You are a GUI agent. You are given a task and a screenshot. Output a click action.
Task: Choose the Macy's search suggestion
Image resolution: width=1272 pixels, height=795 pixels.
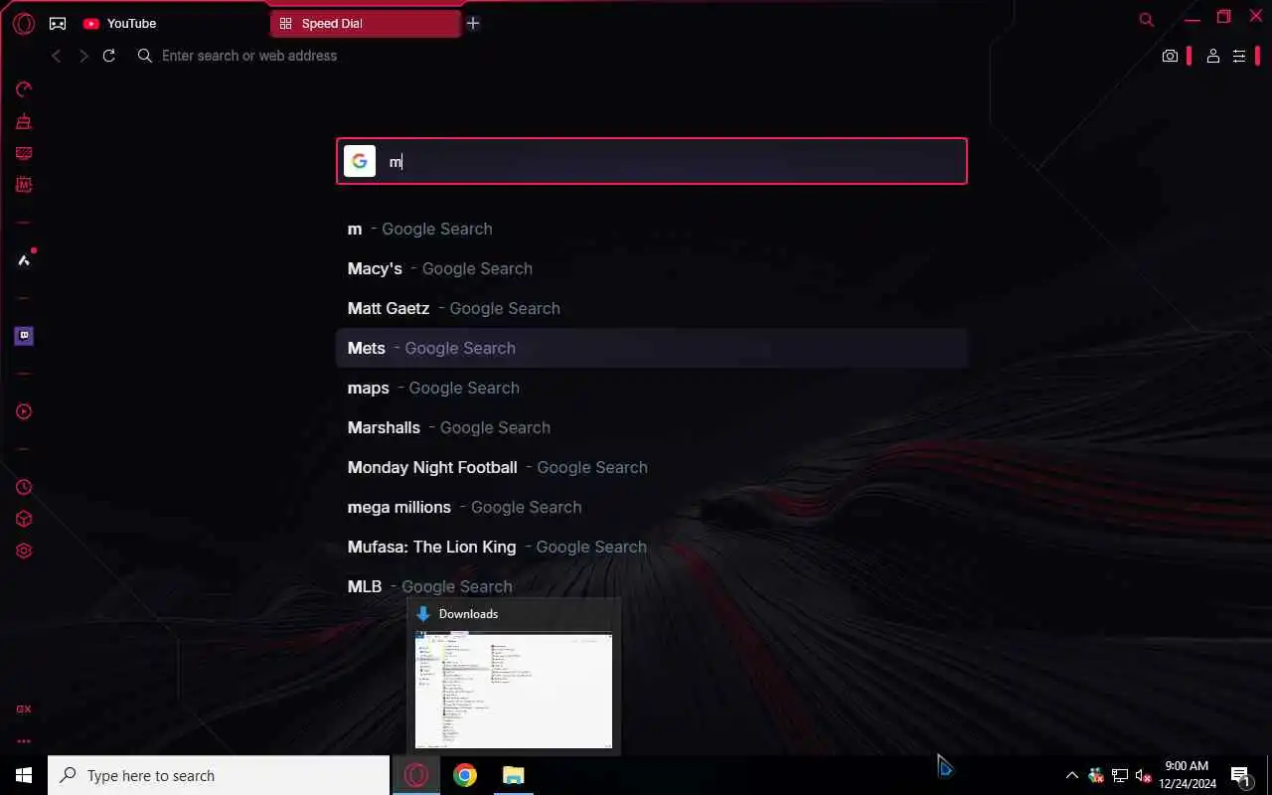pyautogui.click(x=652, y=268)
